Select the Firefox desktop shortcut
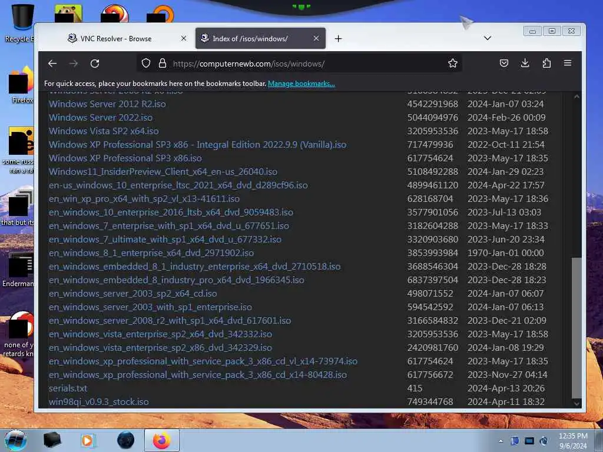603x452 pixels. (x=21, y=85)
